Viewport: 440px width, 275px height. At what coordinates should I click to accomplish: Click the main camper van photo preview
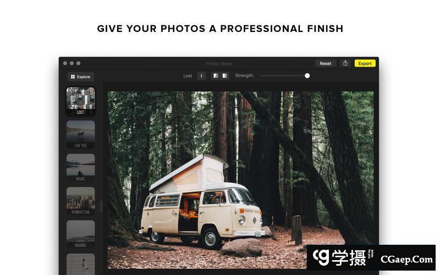(240, 180)
